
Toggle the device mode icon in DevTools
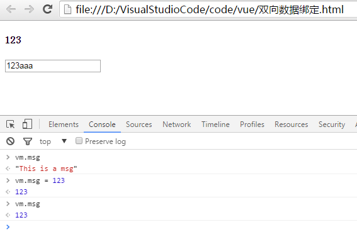point(27,124)
